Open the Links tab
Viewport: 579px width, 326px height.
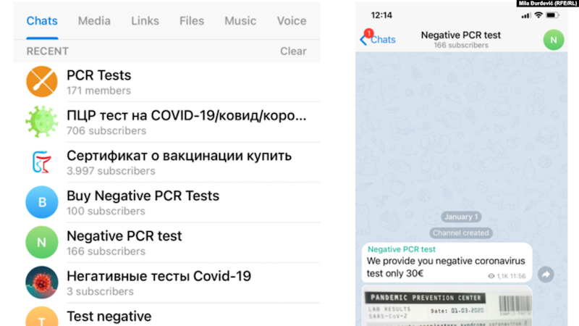(x=145, y=21)
